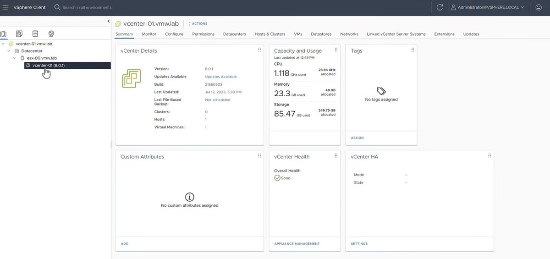Open the Configure tab
550x259 pixels.
click(174, 34)
